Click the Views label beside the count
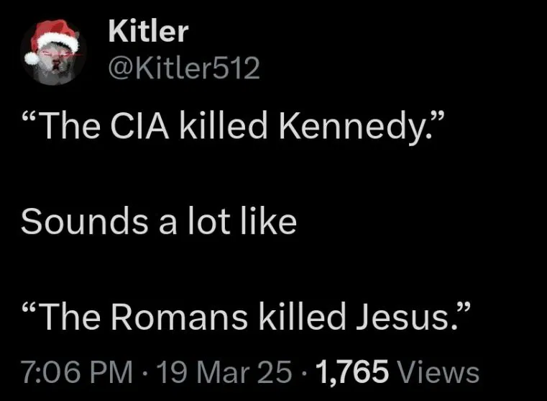The width and height of the screenshot is (547, 401). pos(438,372)
